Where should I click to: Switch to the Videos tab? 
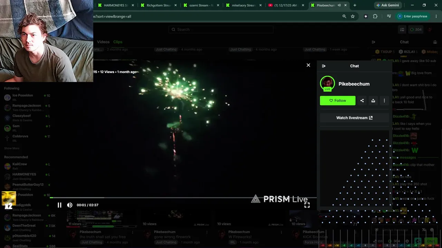click(x=103, y=42)
